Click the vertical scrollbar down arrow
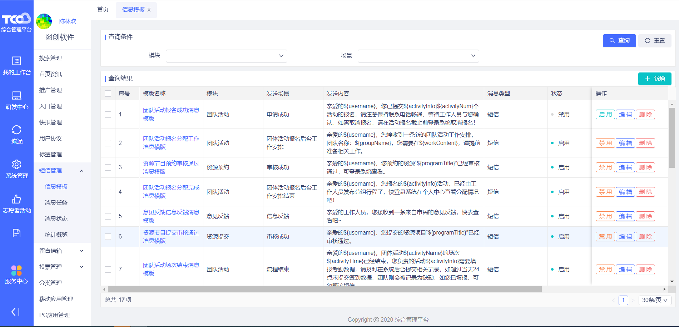 [x=672, y=282]
